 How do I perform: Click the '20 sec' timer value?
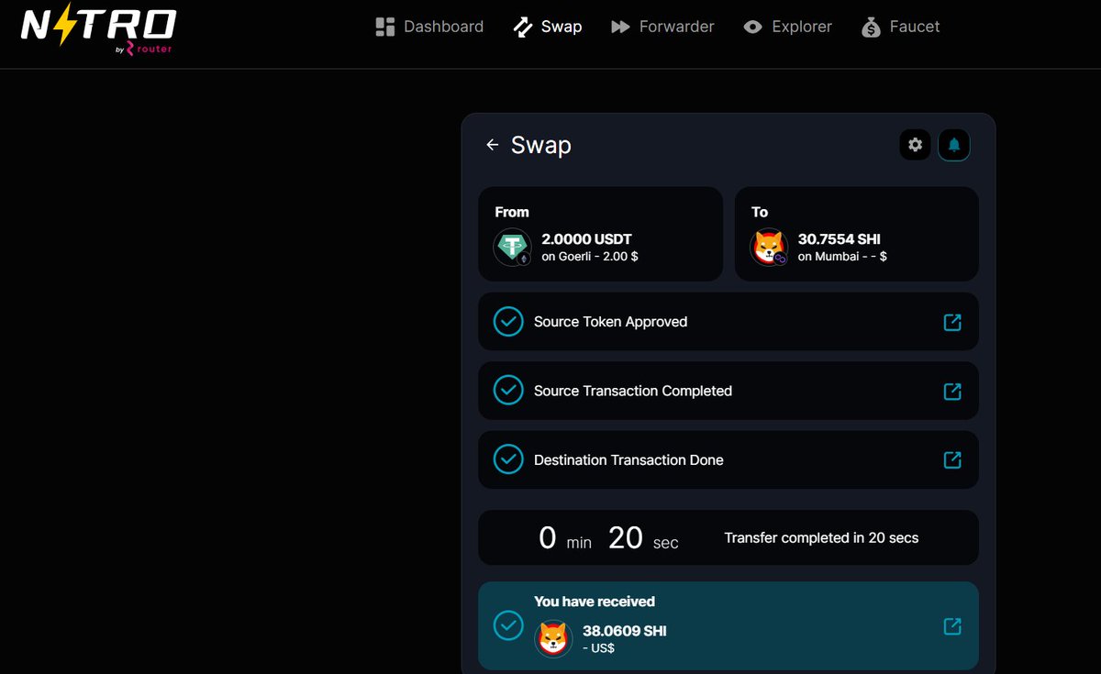coord(643,538)
